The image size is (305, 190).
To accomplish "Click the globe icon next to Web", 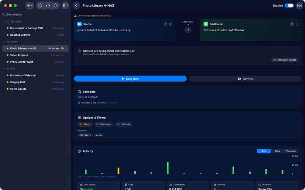I will (x=8, y=68).
